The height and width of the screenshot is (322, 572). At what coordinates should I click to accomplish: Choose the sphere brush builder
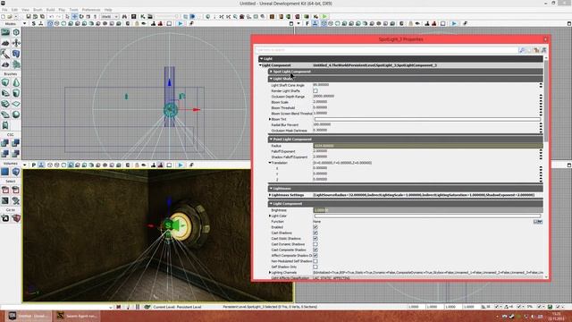(x=16, y=114)
